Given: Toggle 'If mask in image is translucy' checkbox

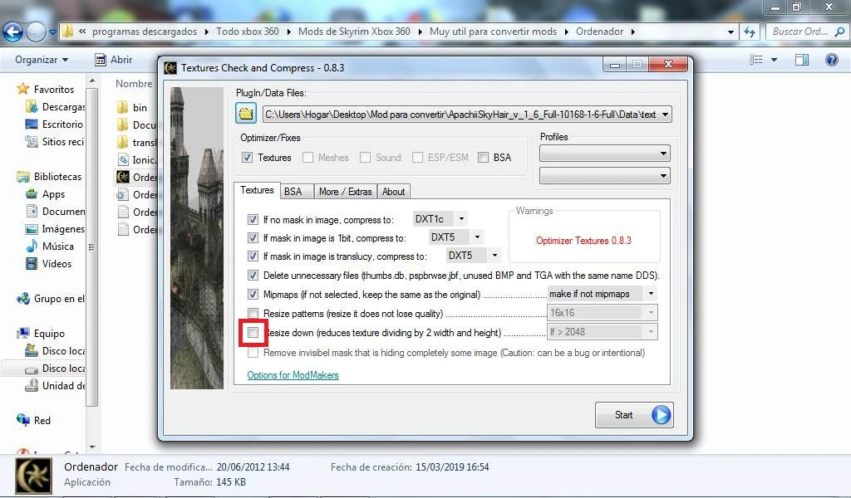Looking at the screenshot, I should tap(253, 256).
